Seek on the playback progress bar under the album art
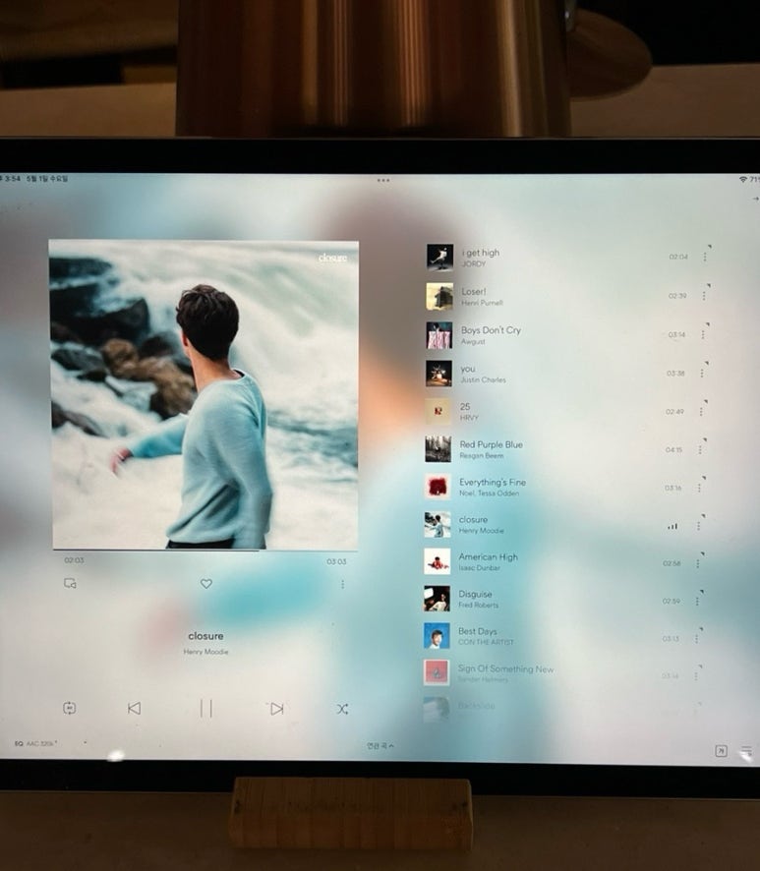 (x=205, y=551)
